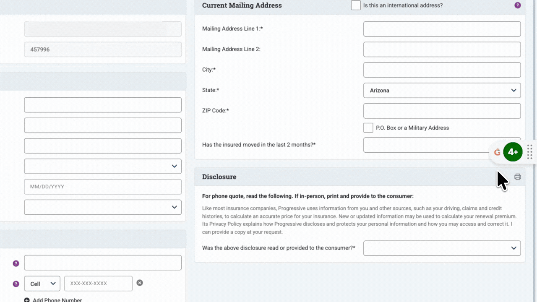Open the green 4+ suggestions badge
The width and height of the screenshot is (537, 302).
513,152
